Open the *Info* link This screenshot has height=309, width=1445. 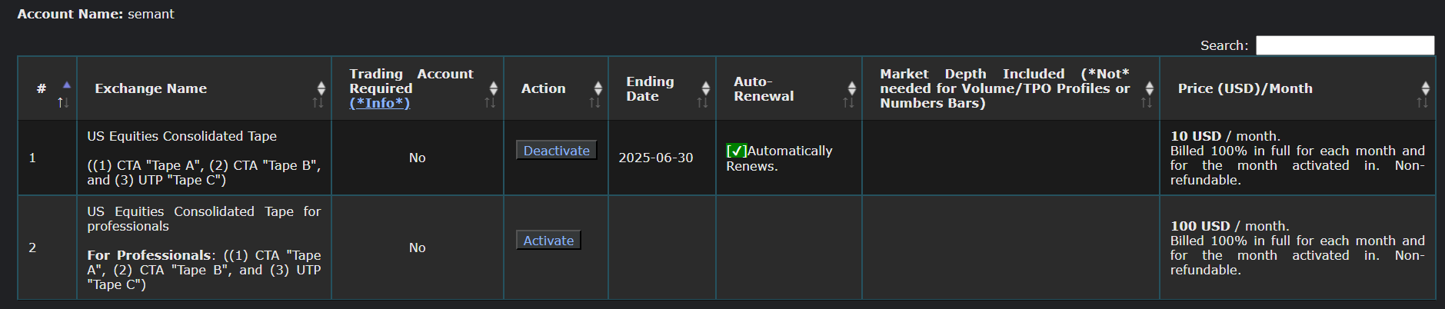click(x=379, y=103)
